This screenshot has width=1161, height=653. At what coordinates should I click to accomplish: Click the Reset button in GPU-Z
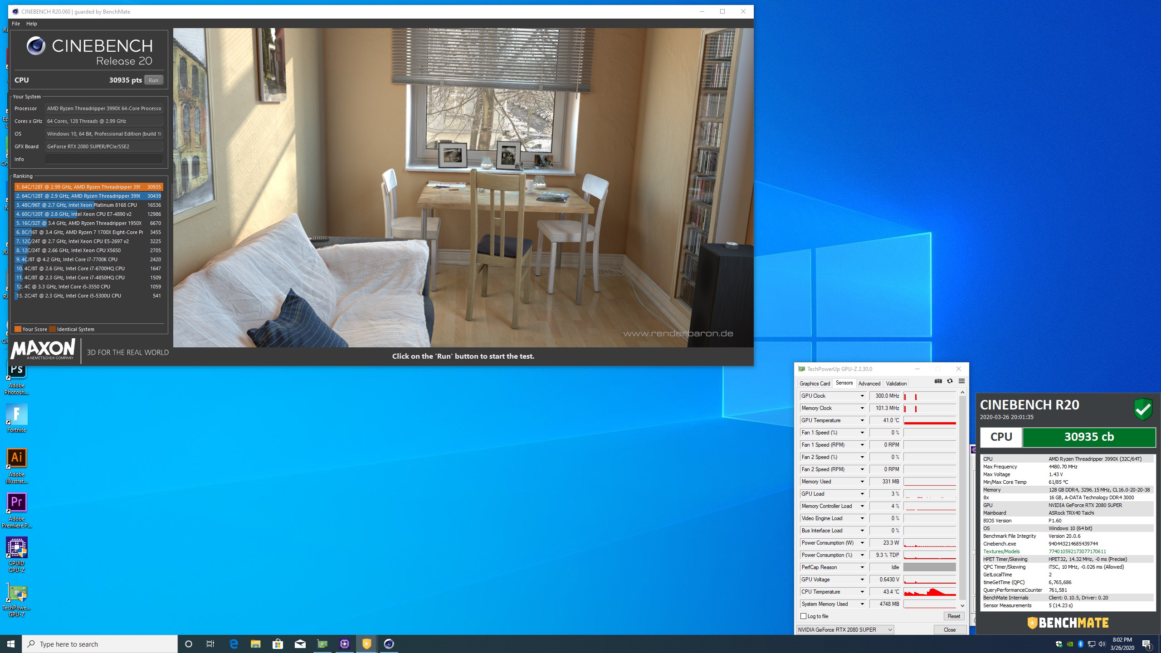(x=954, y=616)
